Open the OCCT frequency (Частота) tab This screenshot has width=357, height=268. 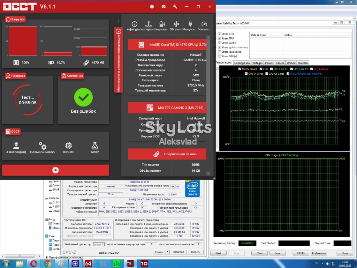pos(204,26)
